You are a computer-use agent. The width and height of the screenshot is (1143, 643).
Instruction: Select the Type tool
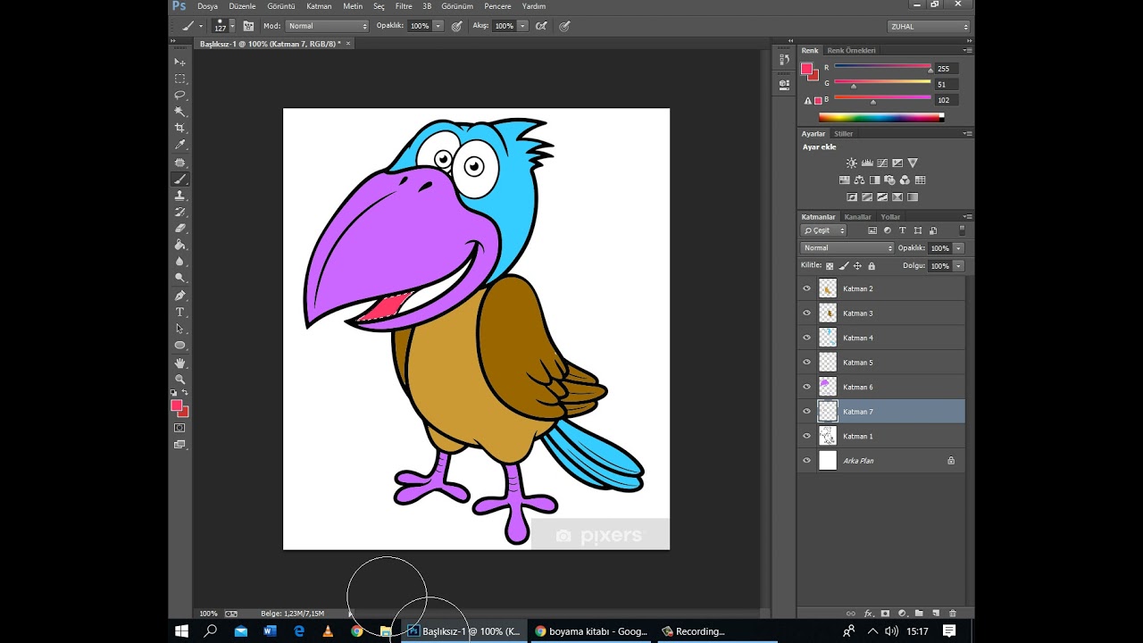point(179,312)
